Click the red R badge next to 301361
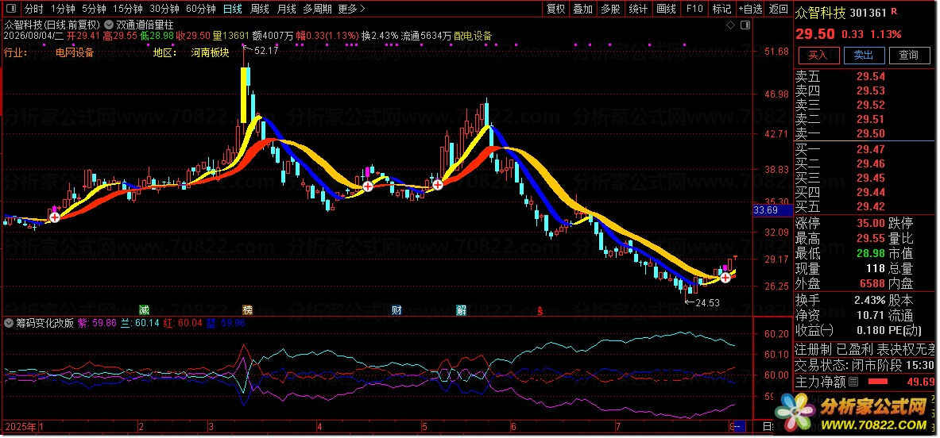 point(895,11)
